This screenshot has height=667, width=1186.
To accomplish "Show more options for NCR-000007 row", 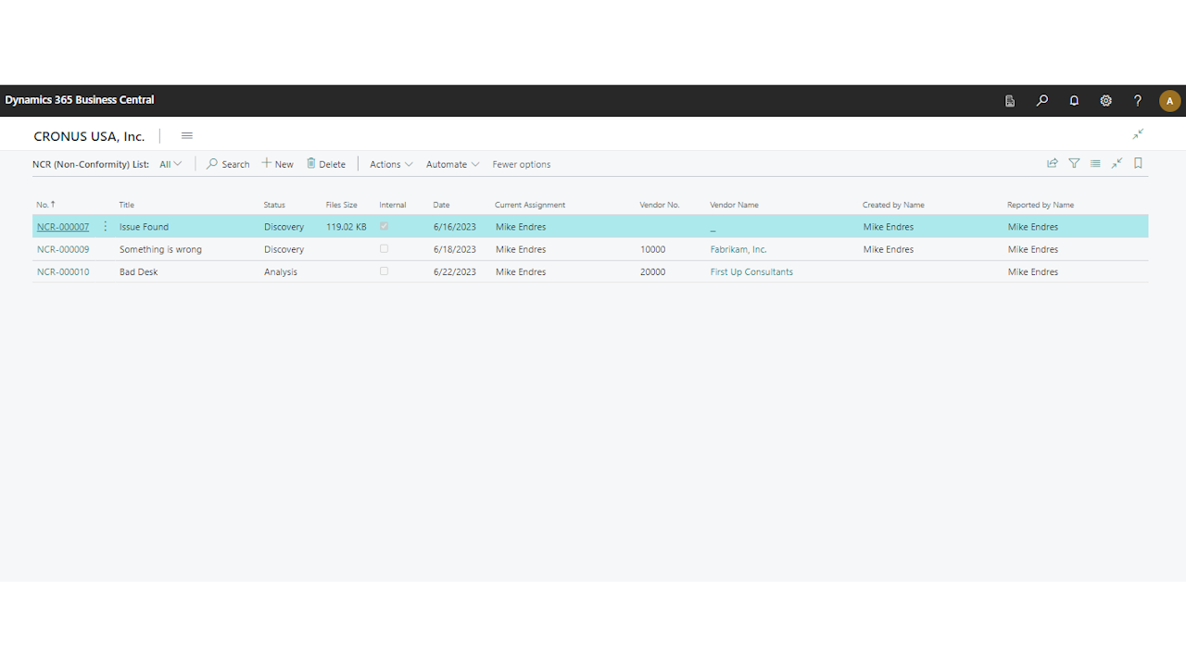I will [105, 226].
